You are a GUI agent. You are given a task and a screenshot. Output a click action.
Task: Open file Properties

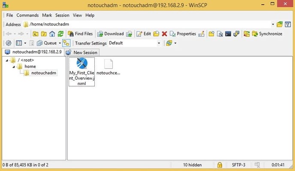[x=183, y=34]
